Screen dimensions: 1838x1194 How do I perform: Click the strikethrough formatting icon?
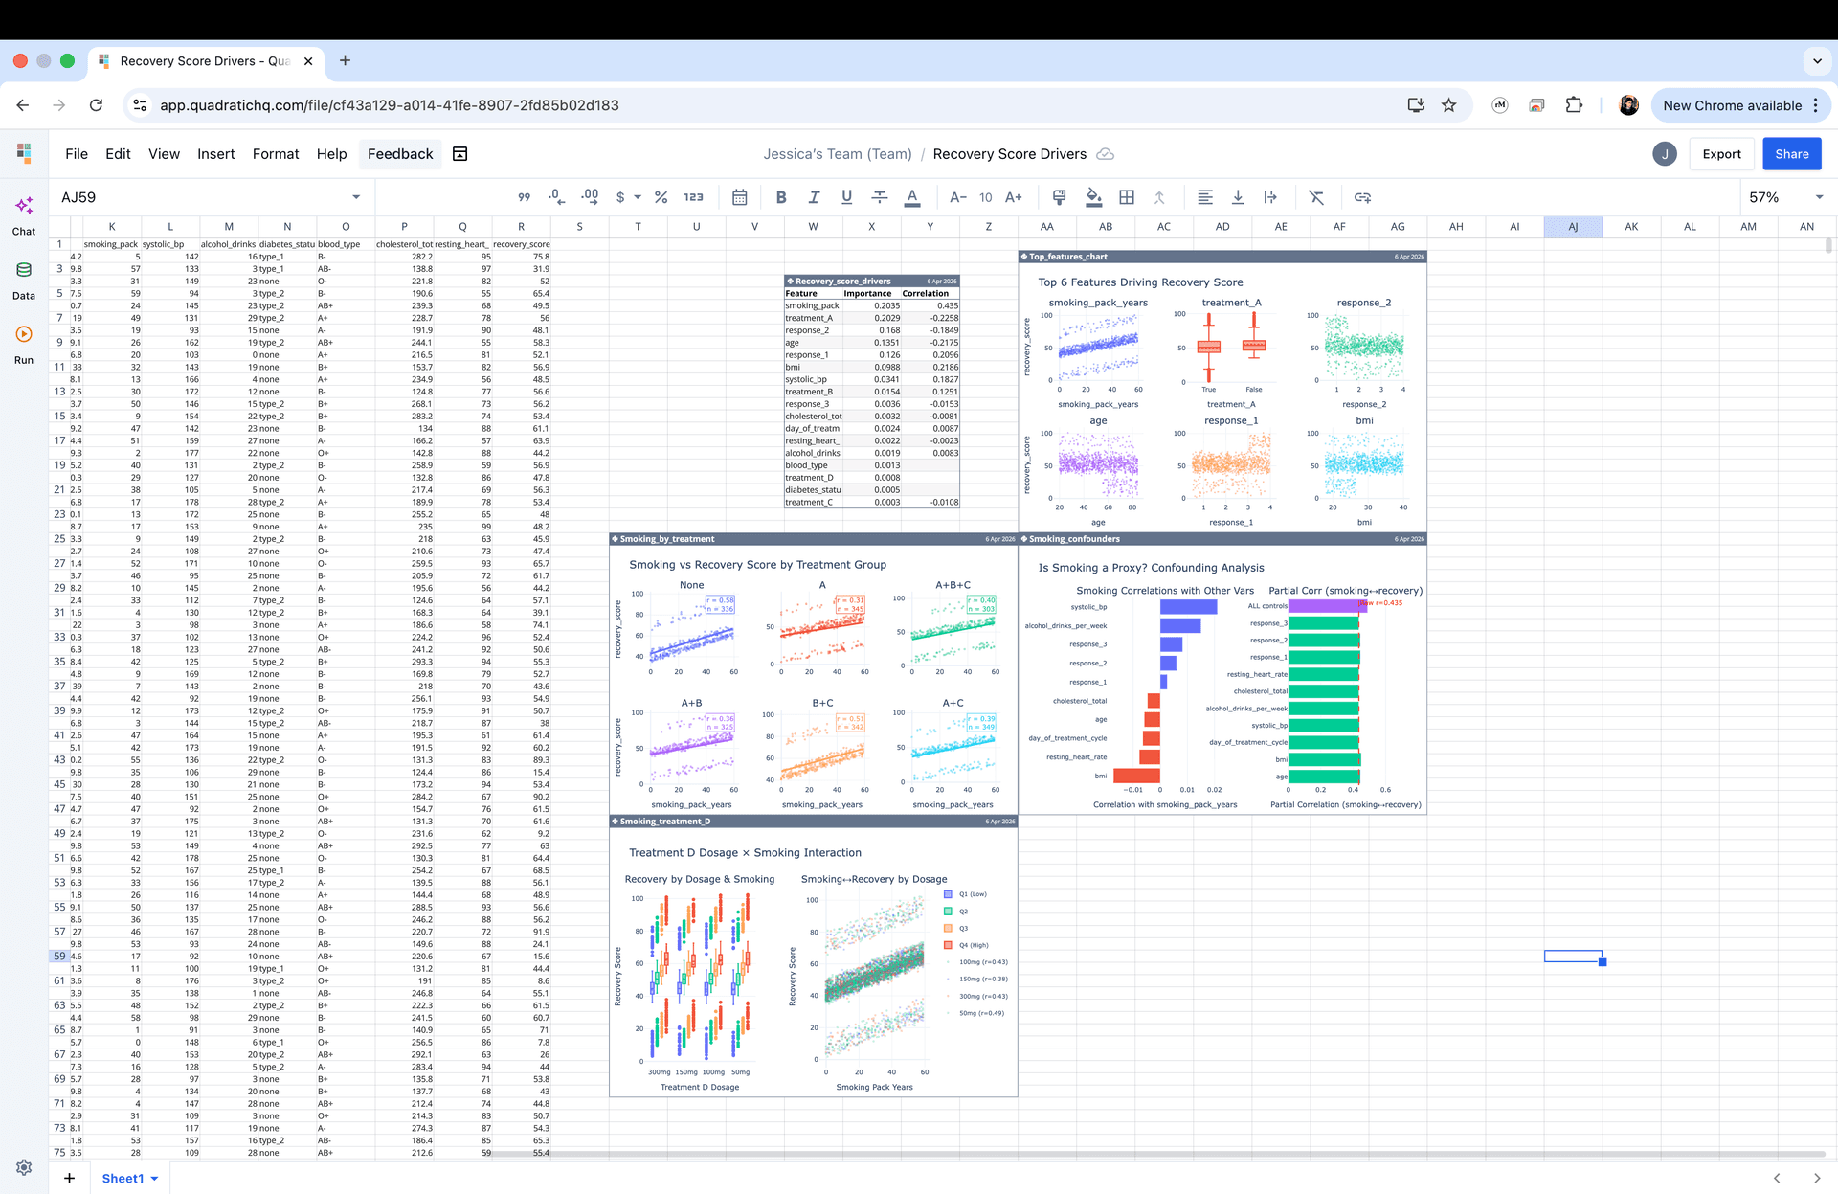click(879, 197)
